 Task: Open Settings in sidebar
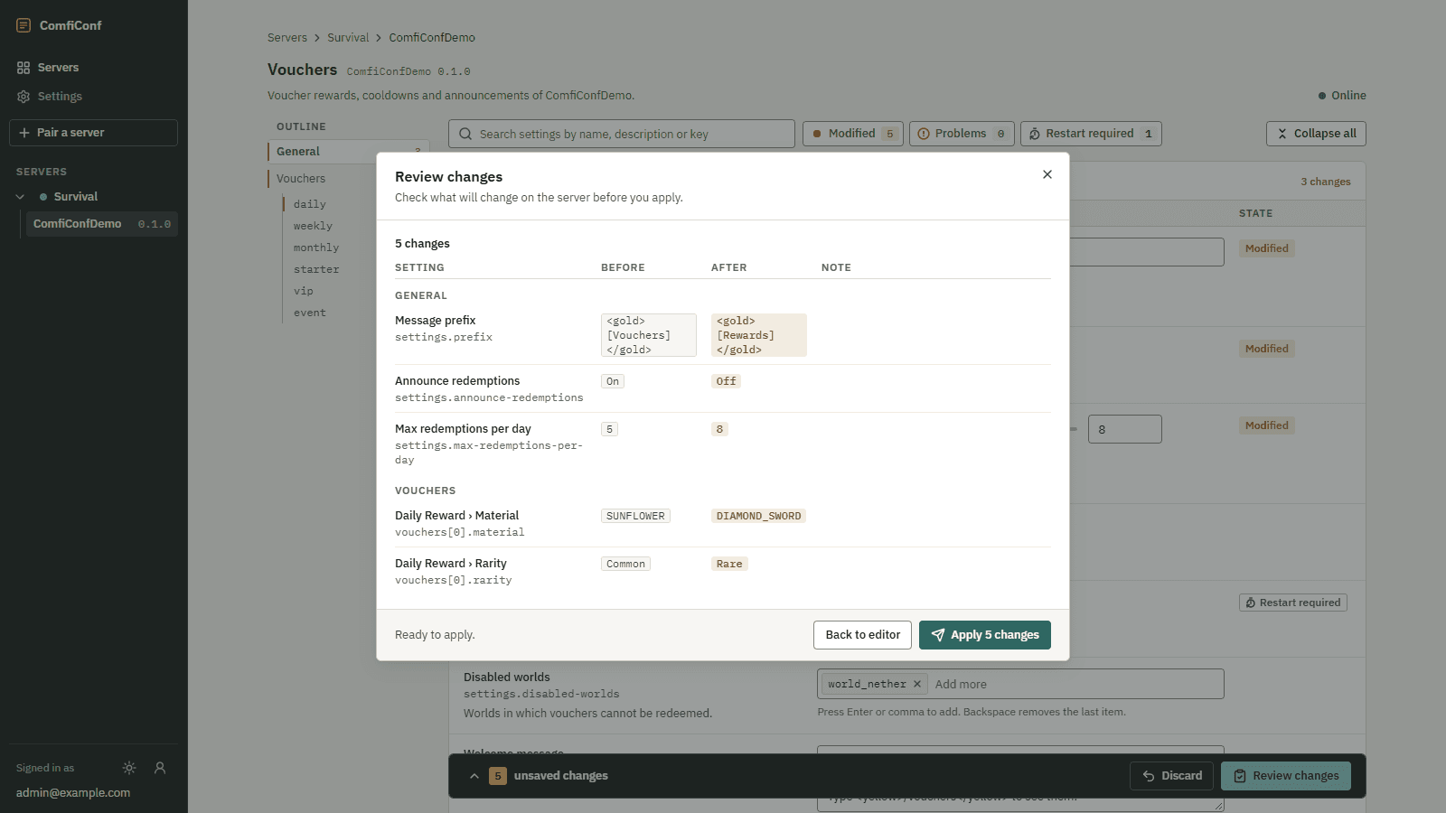[94, 97]
